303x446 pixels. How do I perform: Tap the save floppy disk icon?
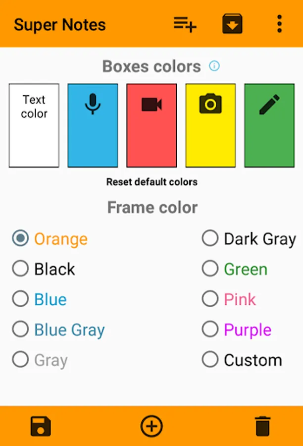point(41,426)
